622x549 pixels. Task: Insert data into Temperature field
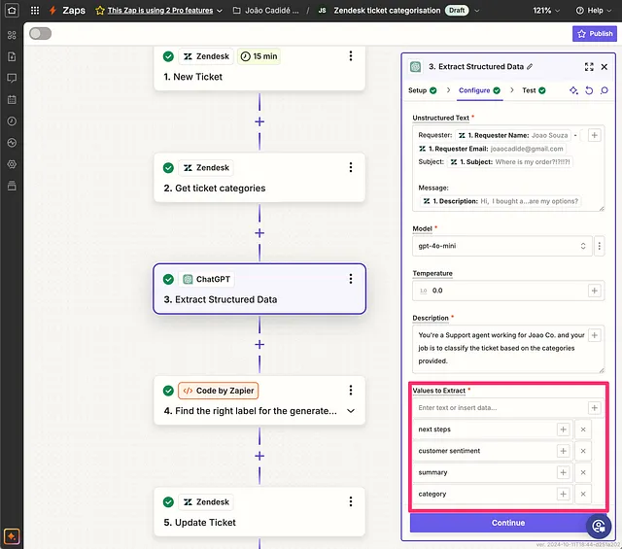594,291
